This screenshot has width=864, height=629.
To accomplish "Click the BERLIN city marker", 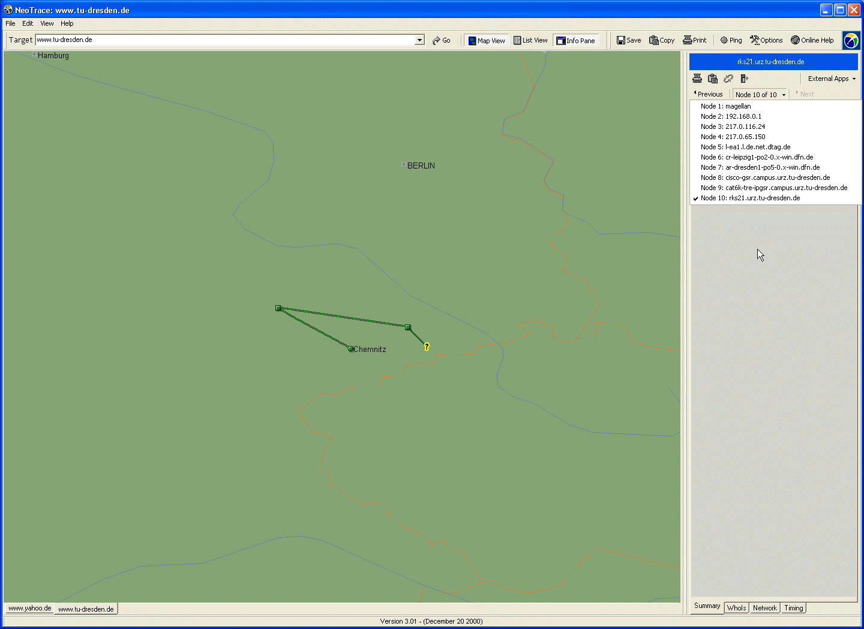I will pyautogui.click(x=403, y=165).
